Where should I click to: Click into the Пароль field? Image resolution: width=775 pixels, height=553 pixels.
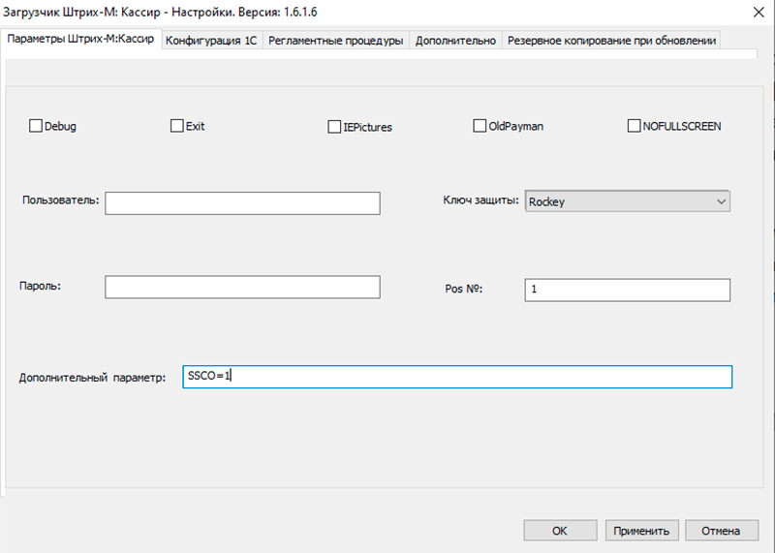(x=242, y=287)
